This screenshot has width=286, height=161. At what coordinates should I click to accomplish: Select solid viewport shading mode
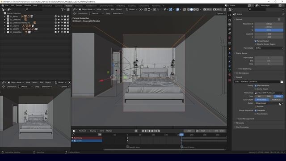[191, 9]
